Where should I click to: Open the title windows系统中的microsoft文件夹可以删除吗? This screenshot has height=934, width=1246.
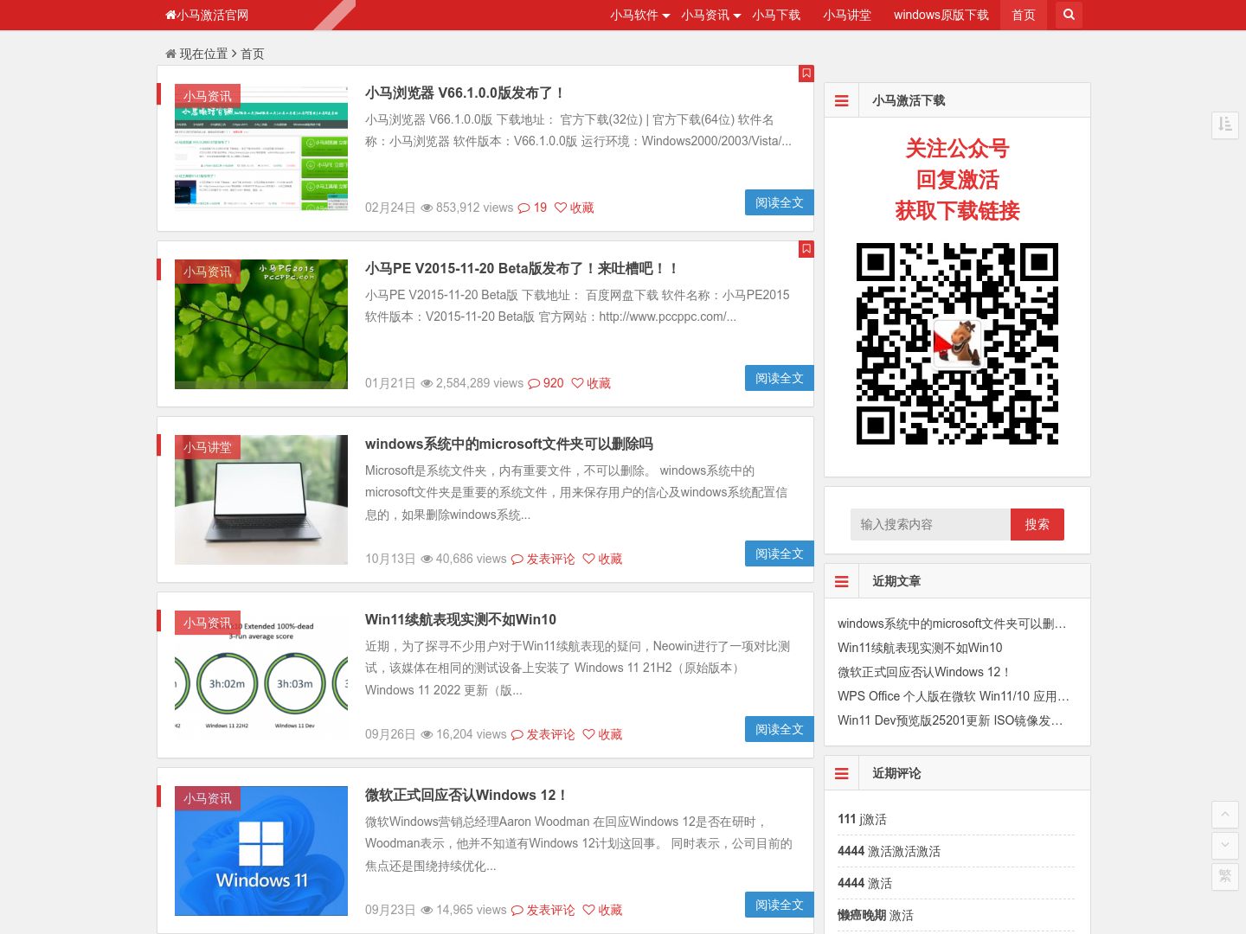[x=509, y=444]
